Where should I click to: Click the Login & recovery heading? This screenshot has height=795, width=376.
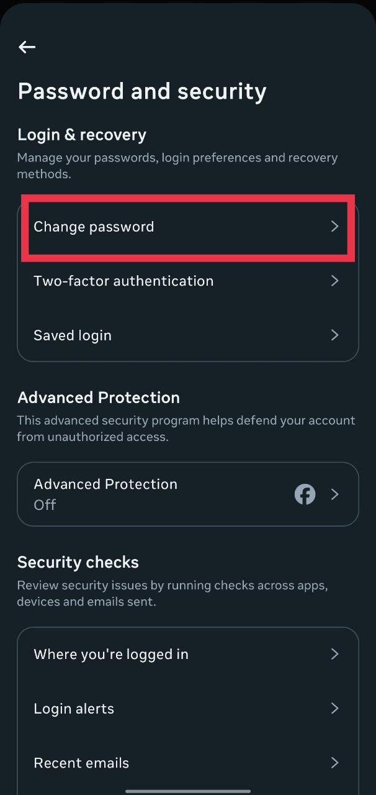82,135
